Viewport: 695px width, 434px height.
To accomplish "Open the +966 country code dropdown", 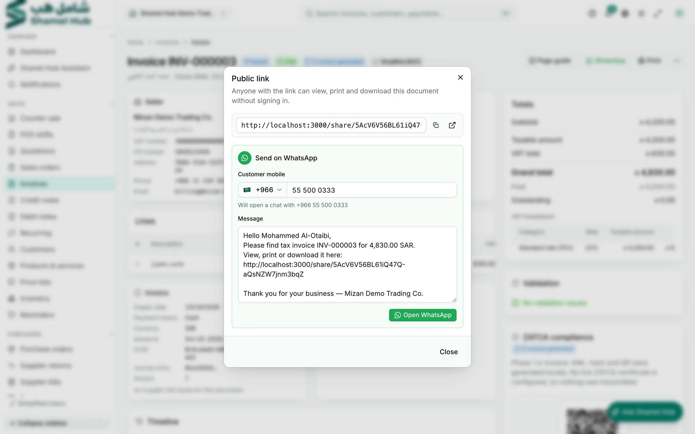I will [263, 190].
